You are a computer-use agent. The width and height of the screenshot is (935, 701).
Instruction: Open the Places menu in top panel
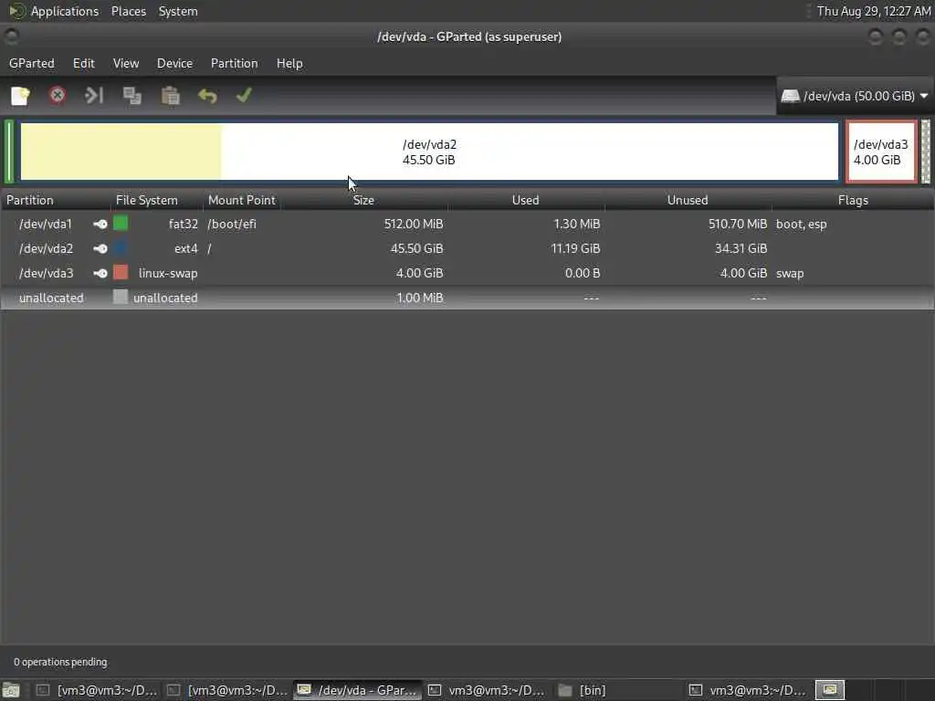pos(129,11)
